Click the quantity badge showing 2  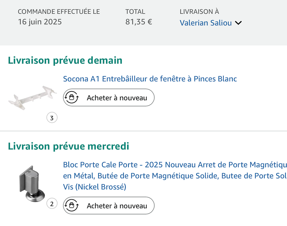(52, 204)
